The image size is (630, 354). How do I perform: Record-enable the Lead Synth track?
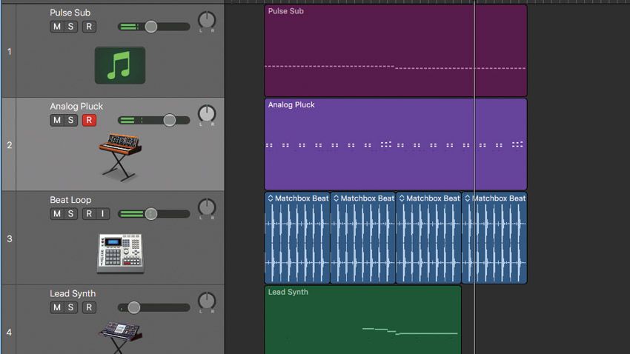[x=89, y=307]
